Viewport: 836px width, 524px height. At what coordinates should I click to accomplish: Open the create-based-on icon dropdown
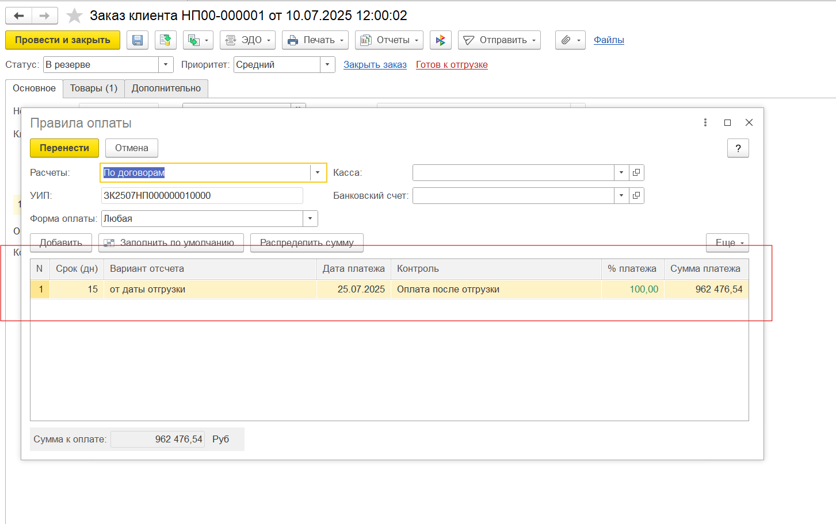(198, 40)
